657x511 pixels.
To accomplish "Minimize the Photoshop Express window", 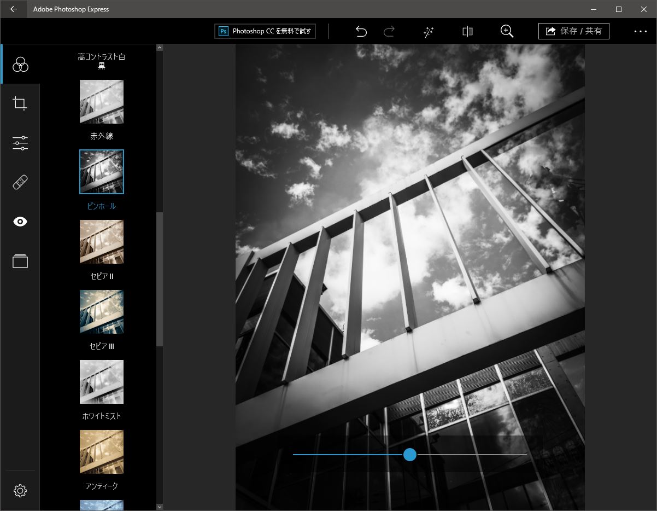I will click(x=594, y=9).
